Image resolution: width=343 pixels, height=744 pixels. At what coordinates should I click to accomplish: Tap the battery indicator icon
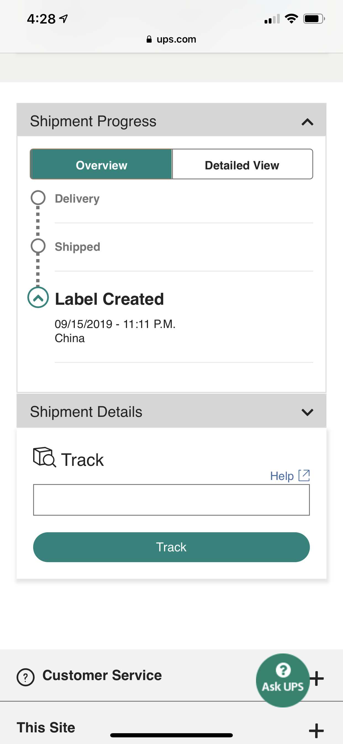(314, 19)
